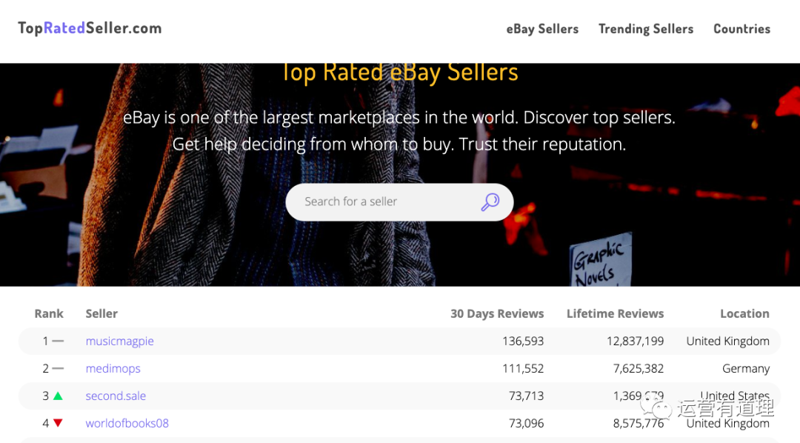Image resolution: width=800 pixels, height=443 pixels.
Task: Click the dash indicator beside rank 2
Action: pos(59,368)
